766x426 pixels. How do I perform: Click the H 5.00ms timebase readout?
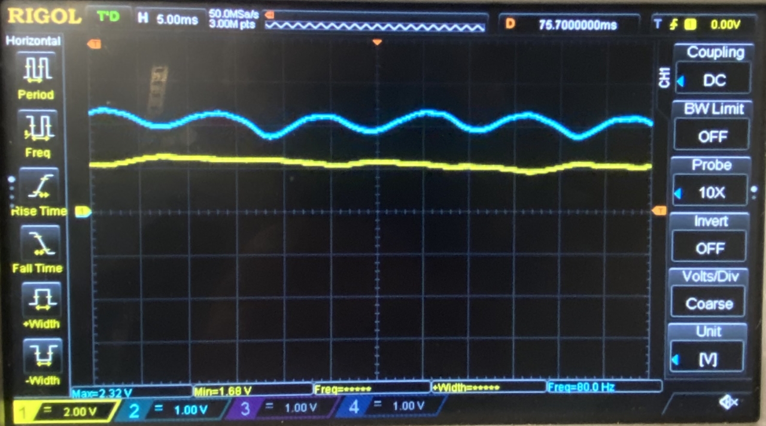coord(168,19)
